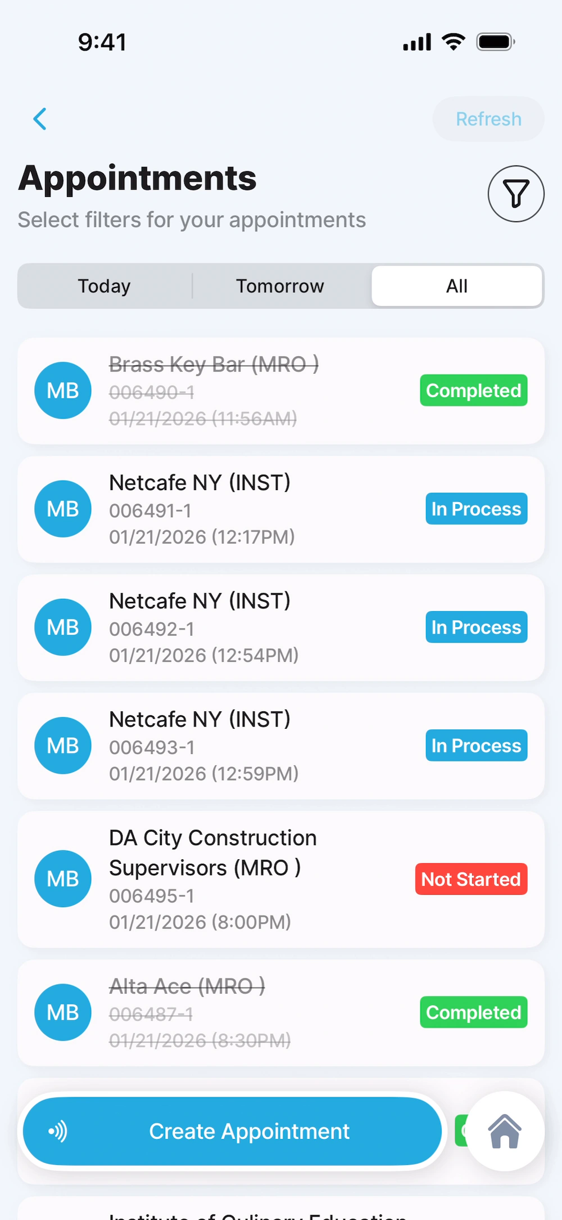562x1220 pixels.
Task: Switch to the Tomorrow tab
Action: pyautogui.click(x=280, y=286)
